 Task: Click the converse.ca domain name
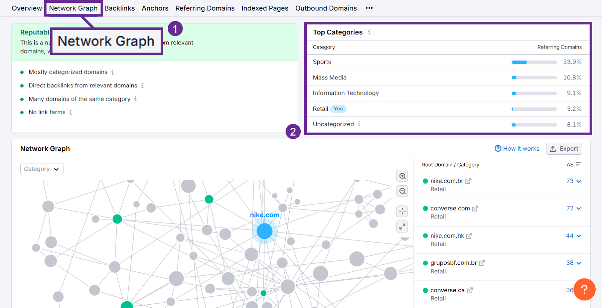tap(447, 290)
